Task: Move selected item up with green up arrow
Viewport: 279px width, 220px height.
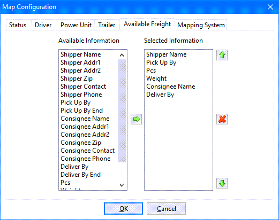Action: pos(222,55)
